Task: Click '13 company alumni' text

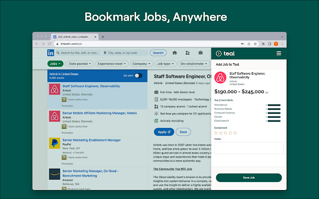Action: (172, 106)
